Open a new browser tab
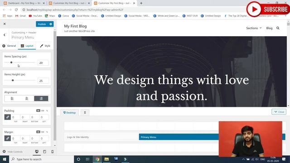The image size is (290, 163). [141, 3]
